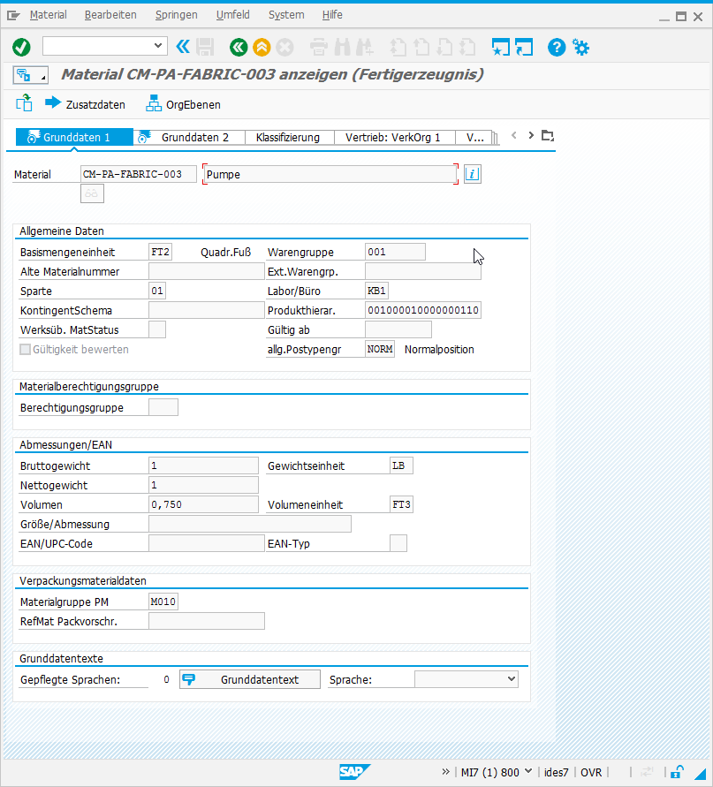Image resolution: width=713 pixels, height=787 pixels.
Task: Click the green Back icon
Action: [239, 47]
